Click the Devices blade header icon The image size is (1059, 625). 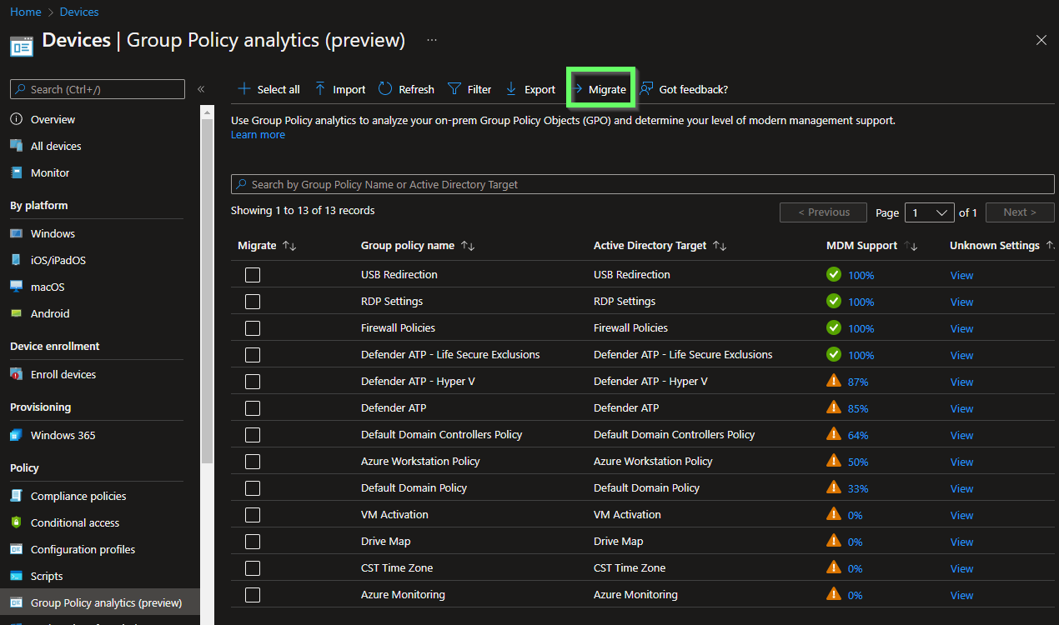point(22,45)
